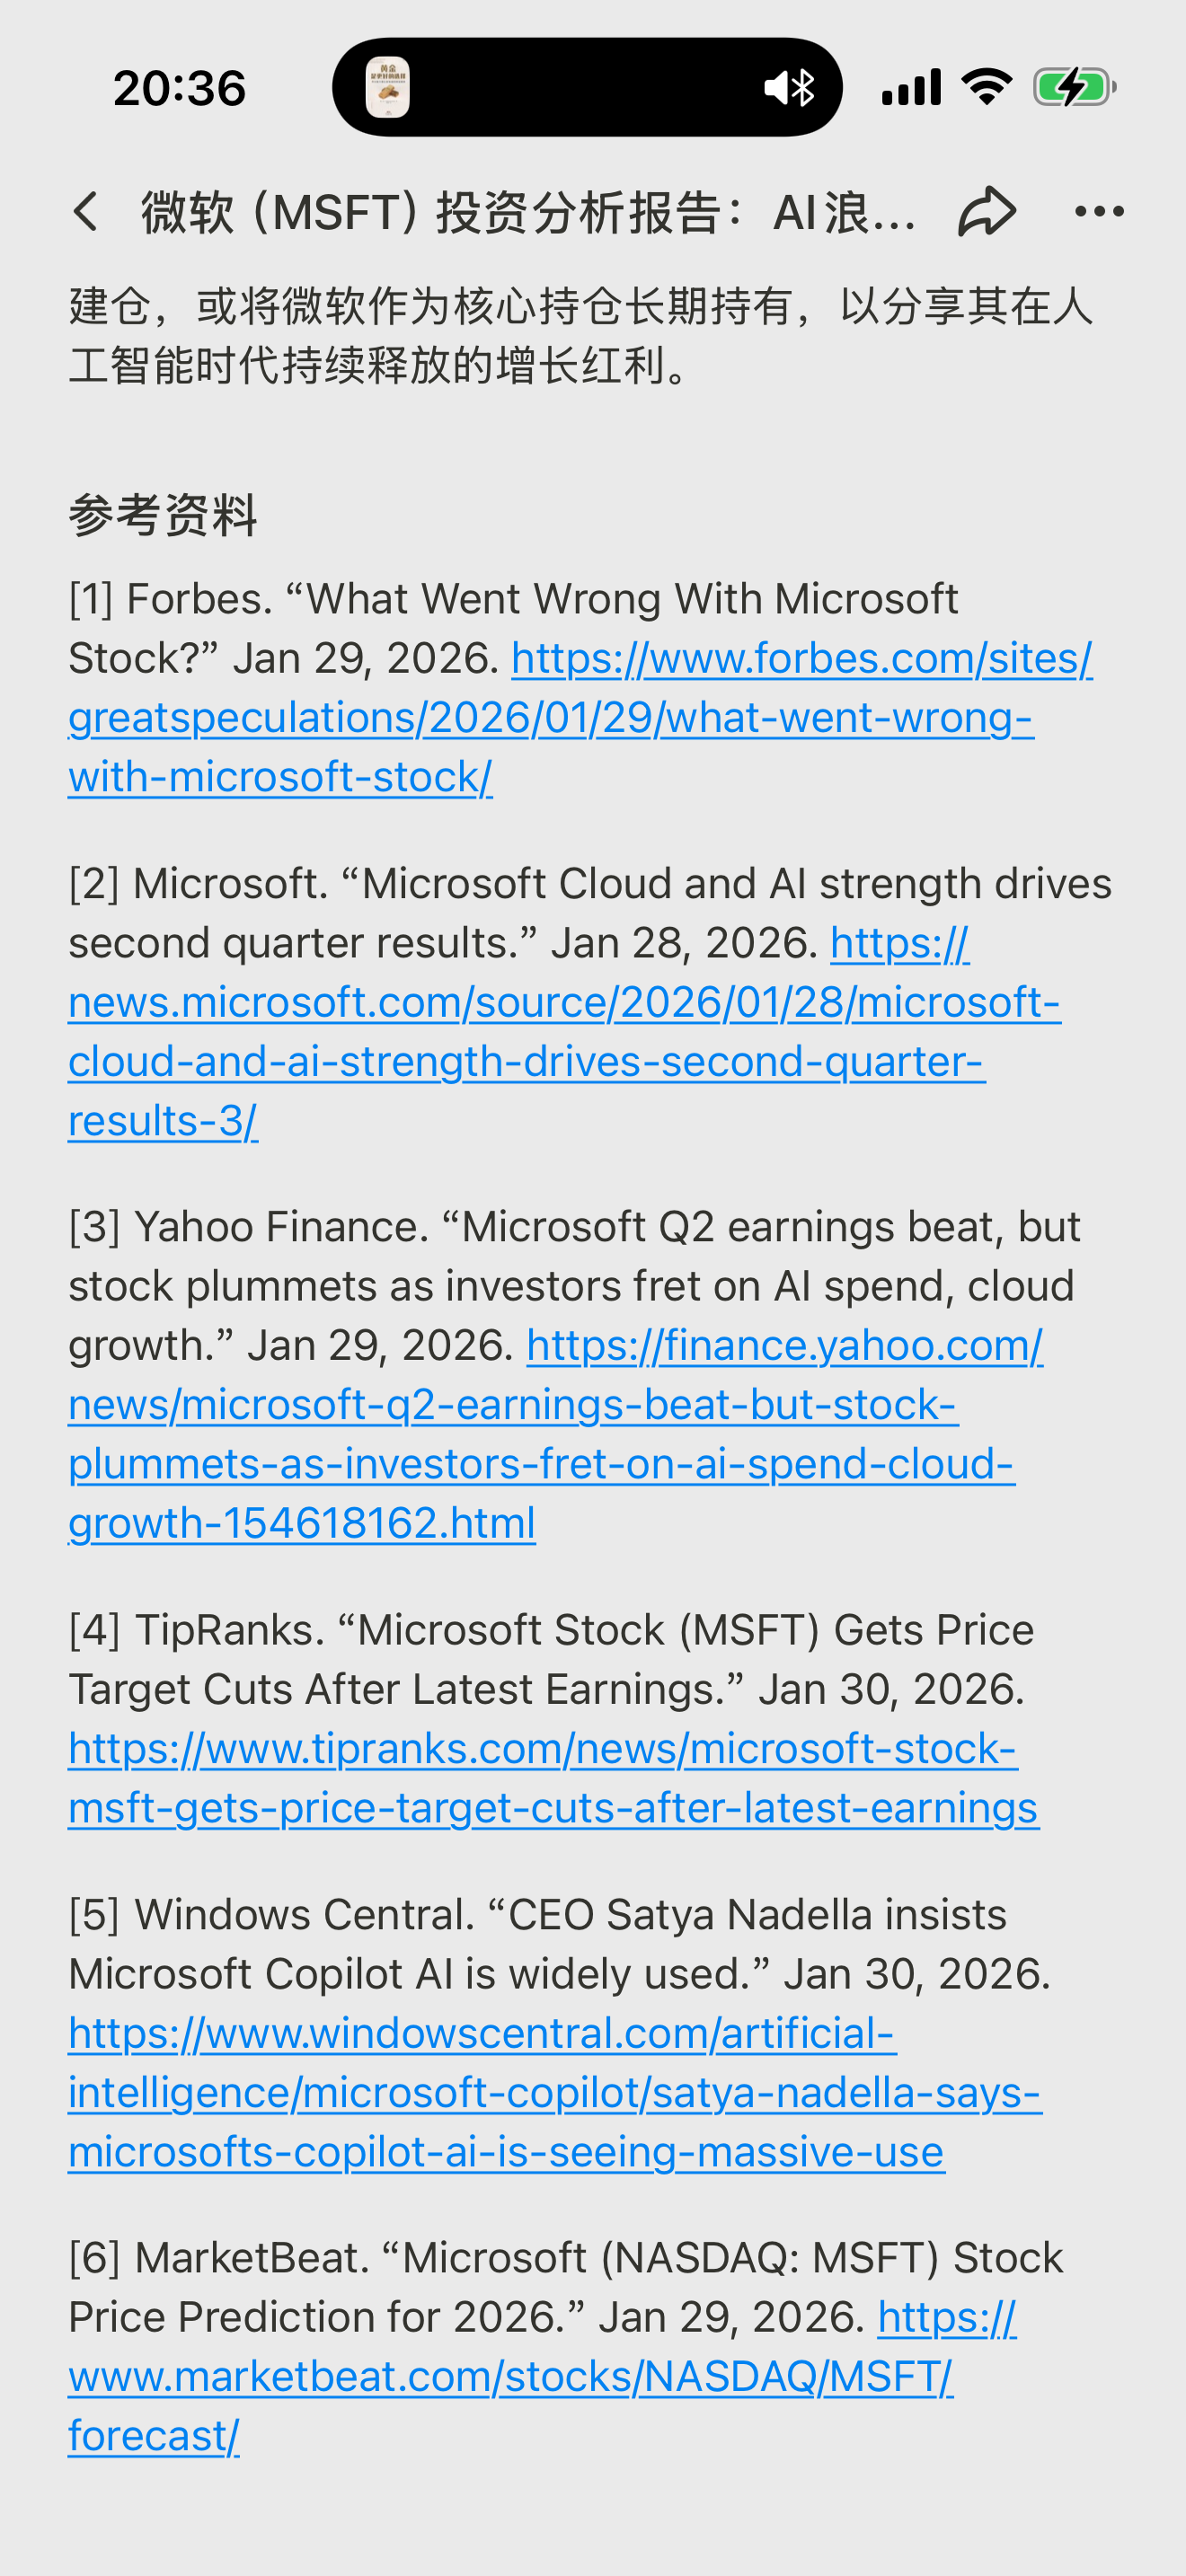Tap the speaker Bluetooth audio icon
Screen dimensions: 1186x2576
pyautogui.click(x=789, y=88)
